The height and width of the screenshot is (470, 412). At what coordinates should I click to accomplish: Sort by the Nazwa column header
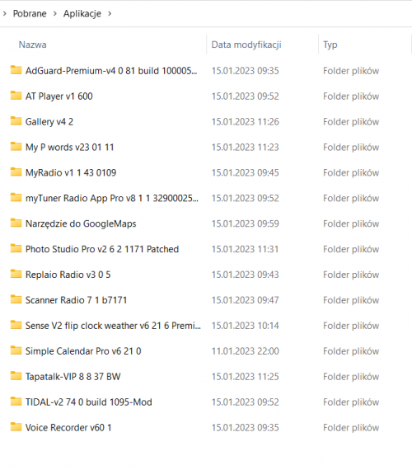click(x=32, y=45)
